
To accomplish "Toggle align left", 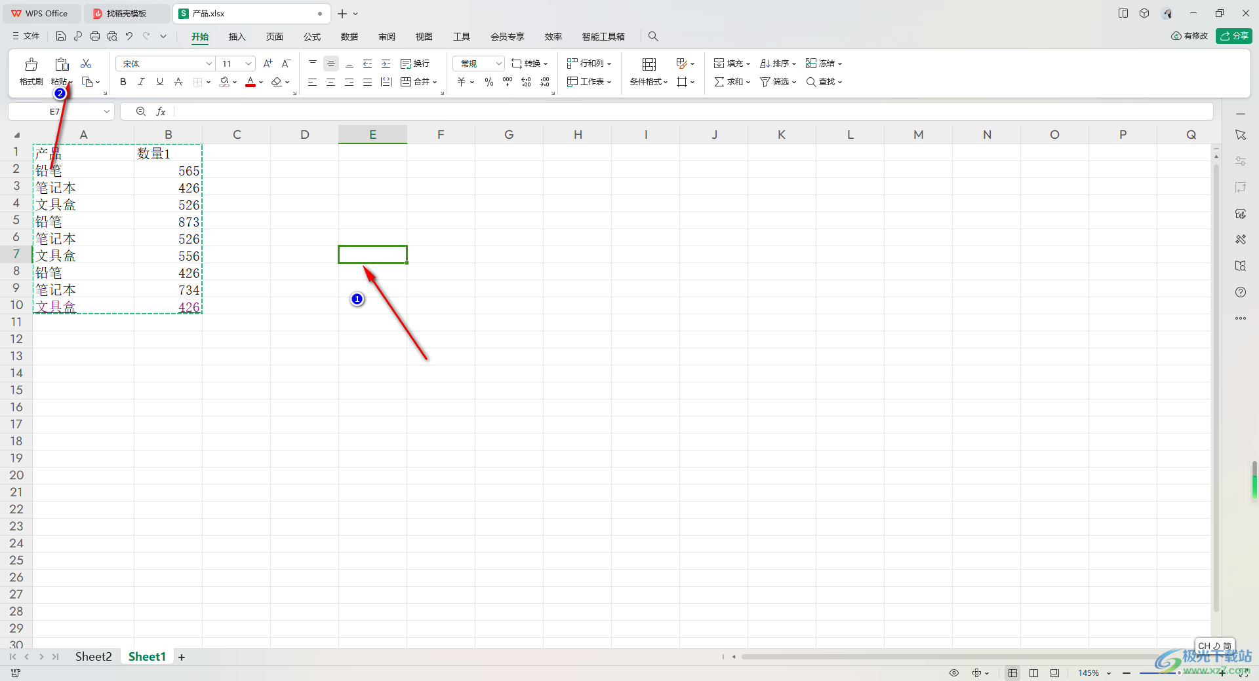I will click(313, 82).
